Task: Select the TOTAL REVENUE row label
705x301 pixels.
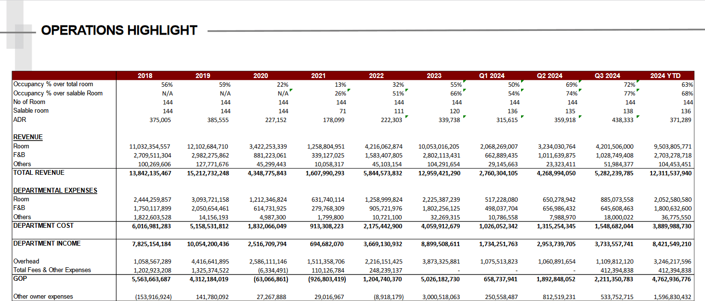Action: pyautogui.click(x=39, y=173)
